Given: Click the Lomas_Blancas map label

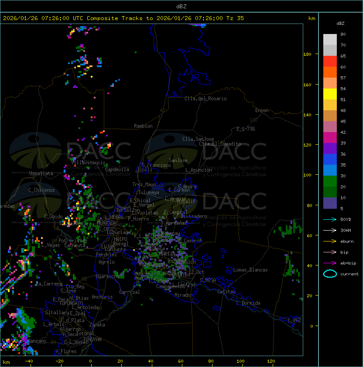Looking at the screenshot, I should 250,270.
